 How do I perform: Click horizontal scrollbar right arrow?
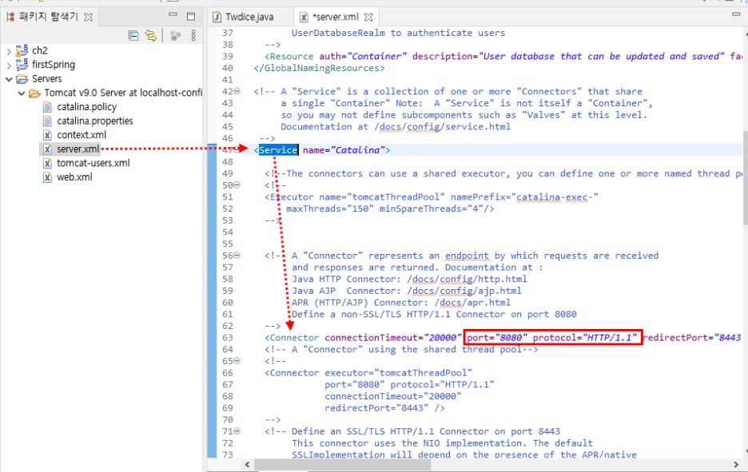tap(735, 465)
